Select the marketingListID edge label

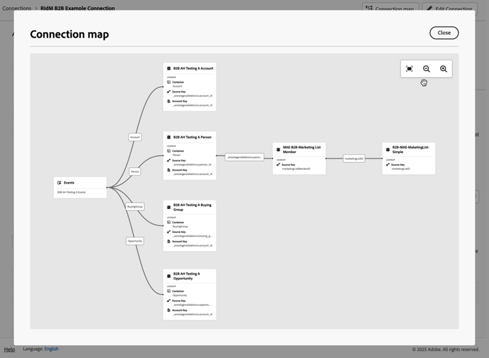[x=354, y=158]
